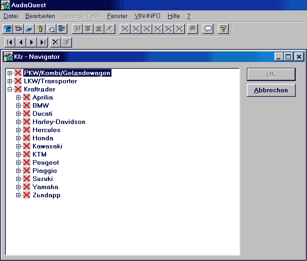Go to previous record arrow
The height and width of the screenshot is (261, 307).
[x=20, y=42]
